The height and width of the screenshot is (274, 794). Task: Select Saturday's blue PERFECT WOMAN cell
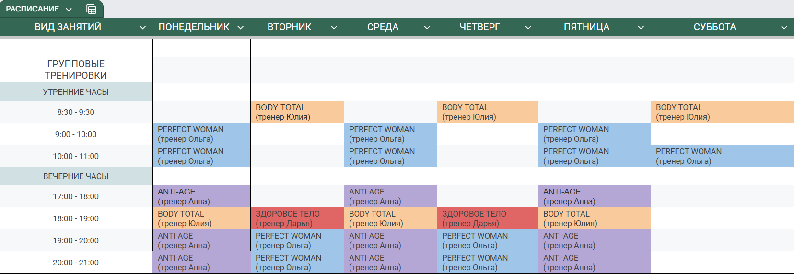(723, 156)
